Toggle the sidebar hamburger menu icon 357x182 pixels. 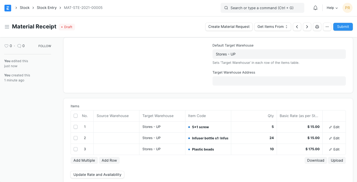[x=7, y=27]
